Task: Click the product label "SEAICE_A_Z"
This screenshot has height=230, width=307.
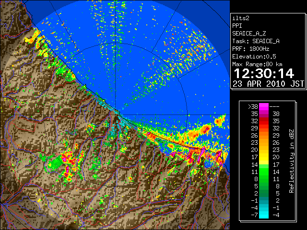Action: point(249,34)
